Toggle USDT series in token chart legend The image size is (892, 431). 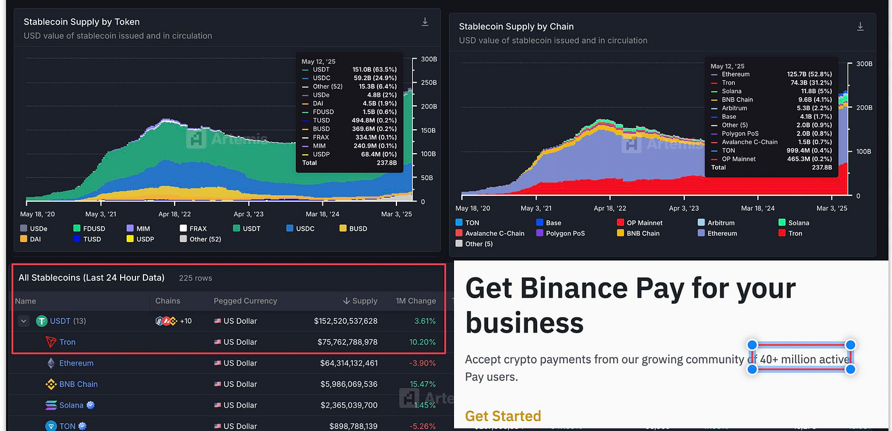click(x=246, y=228)
